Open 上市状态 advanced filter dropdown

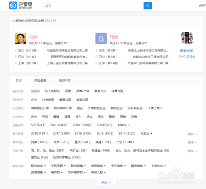point(159,166)
